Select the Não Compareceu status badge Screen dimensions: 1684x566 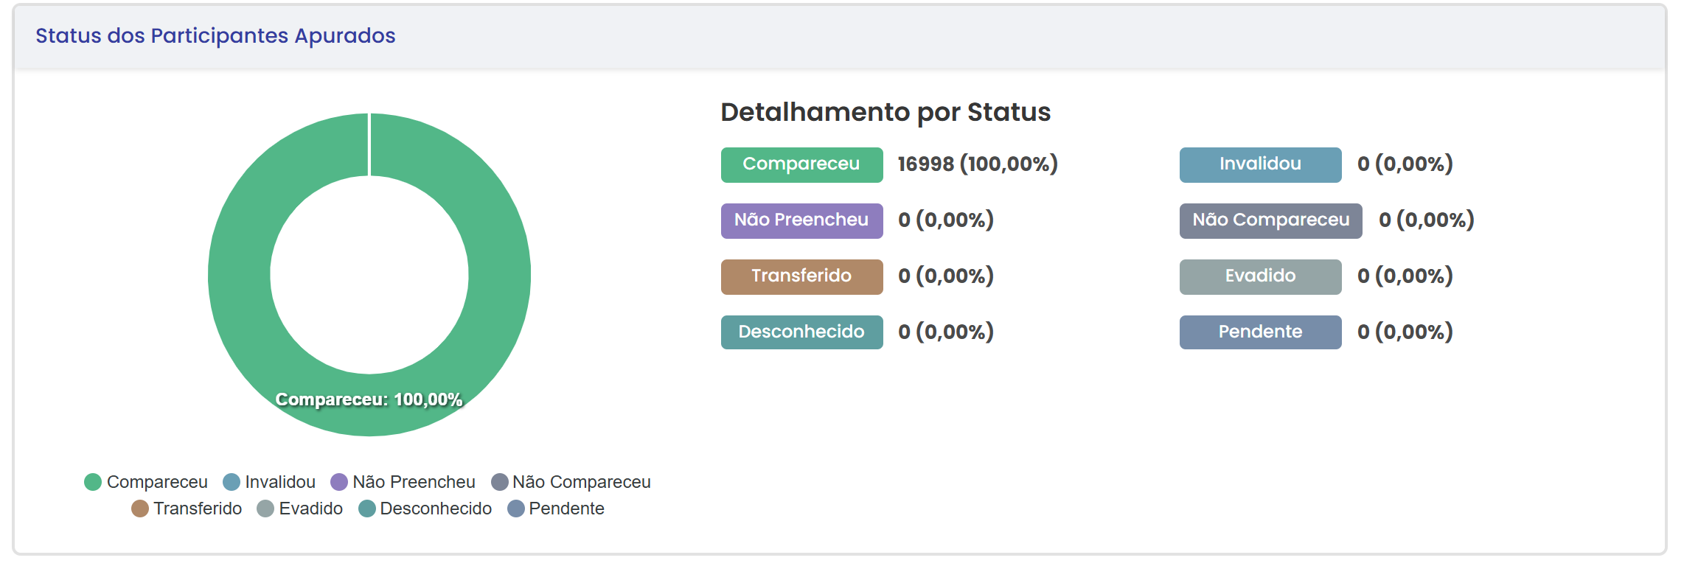coord(1270,220)
